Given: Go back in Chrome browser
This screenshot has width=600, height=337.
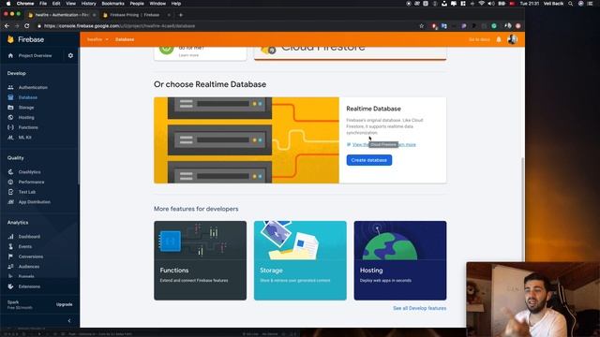Looking at the screenshot, I should click(x=7, y=26).
